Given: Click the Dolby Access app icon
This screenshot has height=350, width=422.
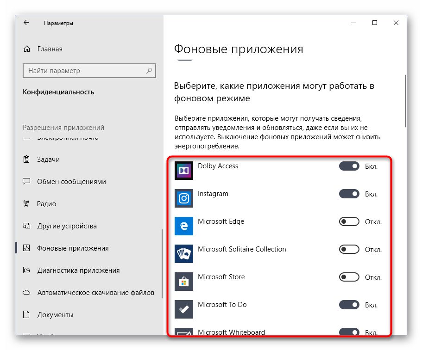Looking at the screenshot, I should pyautogui.click(x=183, y=170).
